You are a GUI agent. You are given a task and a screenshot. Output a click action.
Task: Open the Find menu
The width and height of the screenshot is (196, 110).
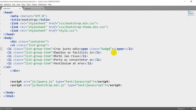(13, 5)
